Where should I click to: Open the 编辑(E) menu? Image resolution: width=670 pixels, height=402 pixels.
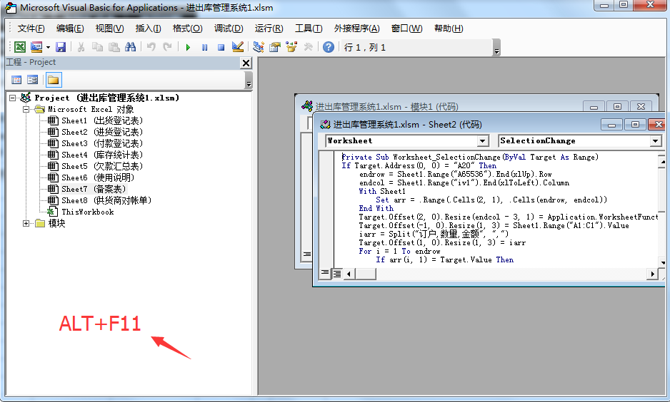70,29
